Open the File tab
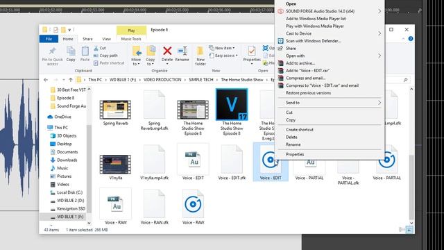444x250 pixels. pos(49,39)
